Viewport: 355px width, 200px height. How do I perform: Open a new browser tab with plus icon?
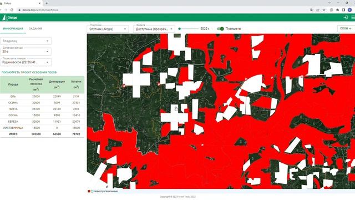point(47,3)
